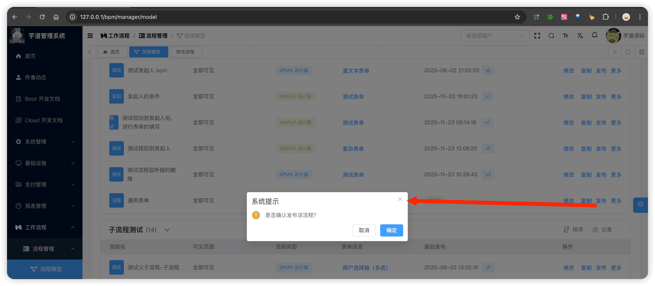Expand the 报表管理 sidebar menu
655x286 pixels.
pyautogui.click(x=45, y=206)
